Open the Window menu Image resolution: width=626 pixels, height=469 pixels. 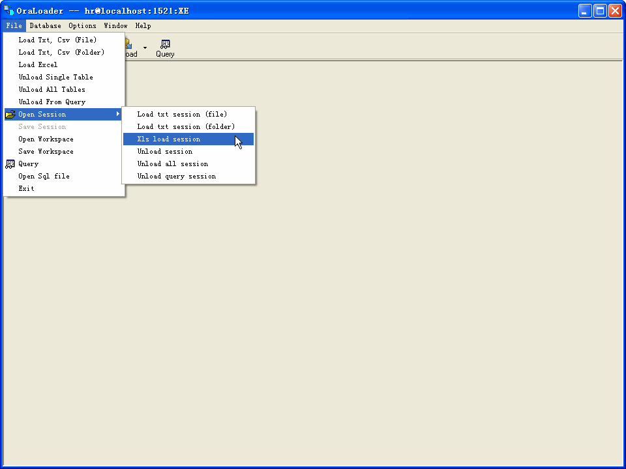(115, 25)
